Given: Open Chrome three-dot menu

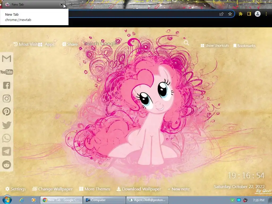Looking at the screenshot, I should point(266,14).
